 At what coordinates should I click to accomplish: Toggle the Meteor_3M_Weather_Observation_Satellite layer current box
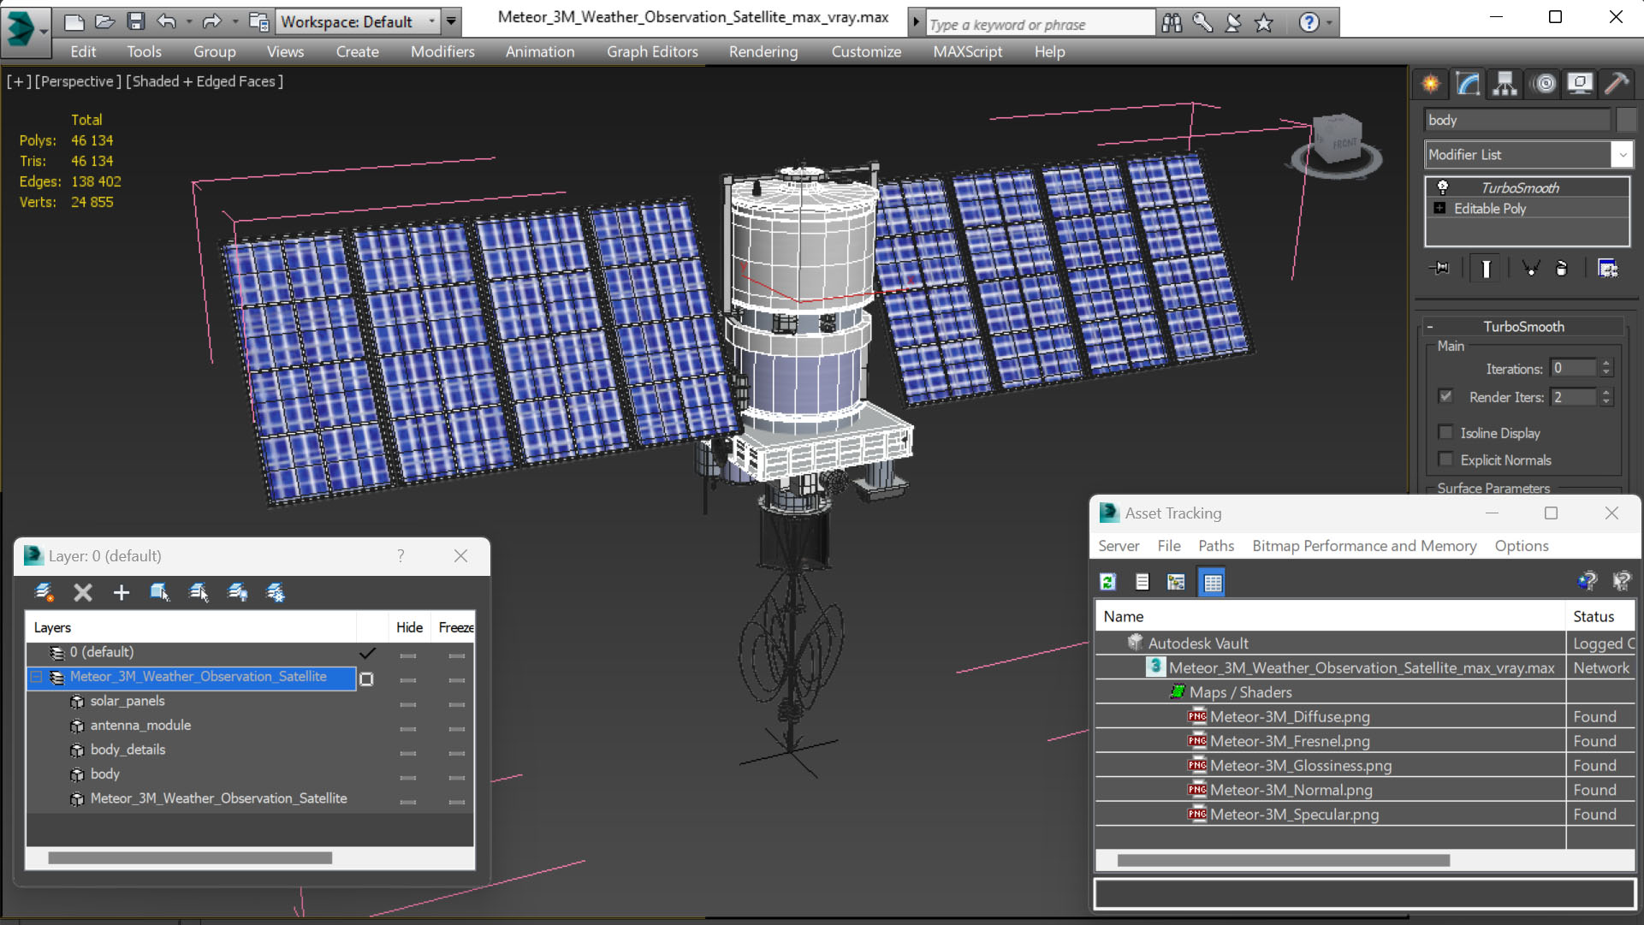coord(366,679)
